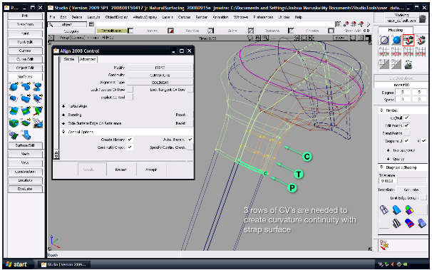The height and width of the screenshot is (270, 432).
Task: Apply pale blue-grey diagnostic shading icon
Action: (x=422, y=223)
